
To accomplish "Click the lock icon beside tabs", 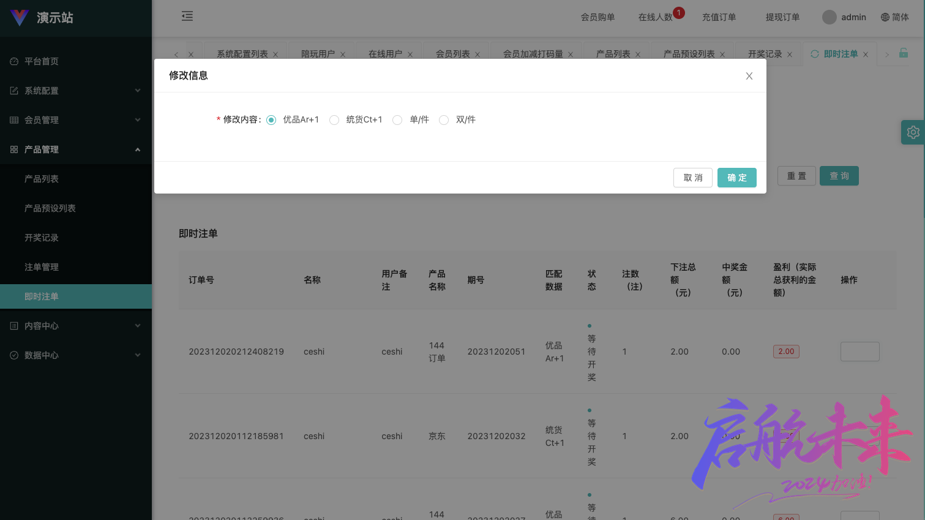I will (904, 53).
